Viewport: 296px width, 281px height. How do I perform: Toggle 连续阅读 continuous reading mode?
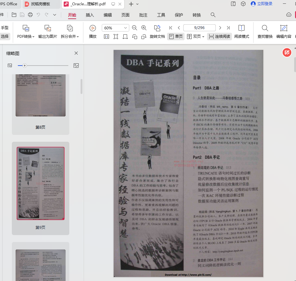click(x=220, y=37)
